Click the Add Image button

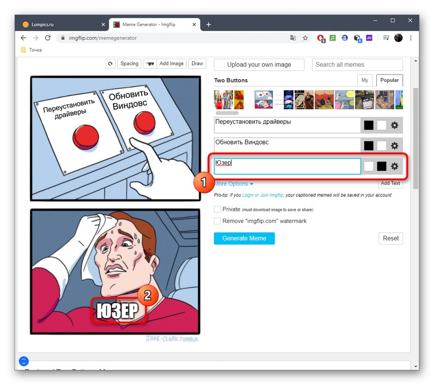tap(171, 64)
